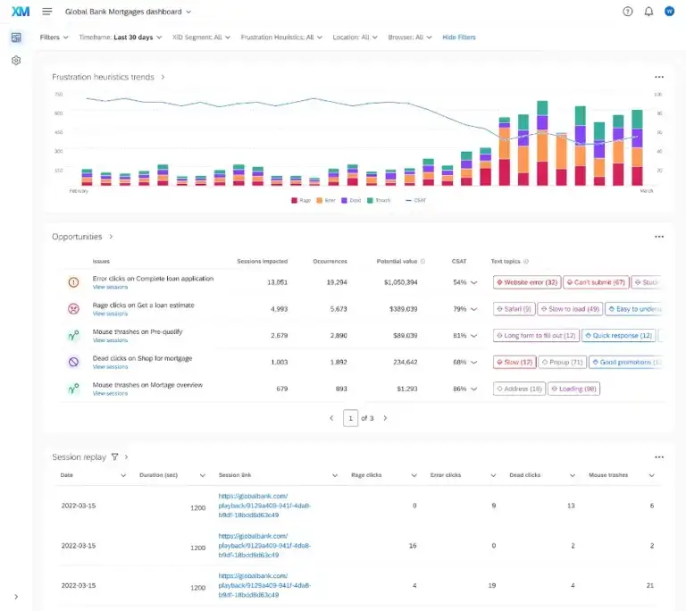Click the XM logo icon
Image resolution: width=686 pixels, height=611 pixels.
point(20,12)
